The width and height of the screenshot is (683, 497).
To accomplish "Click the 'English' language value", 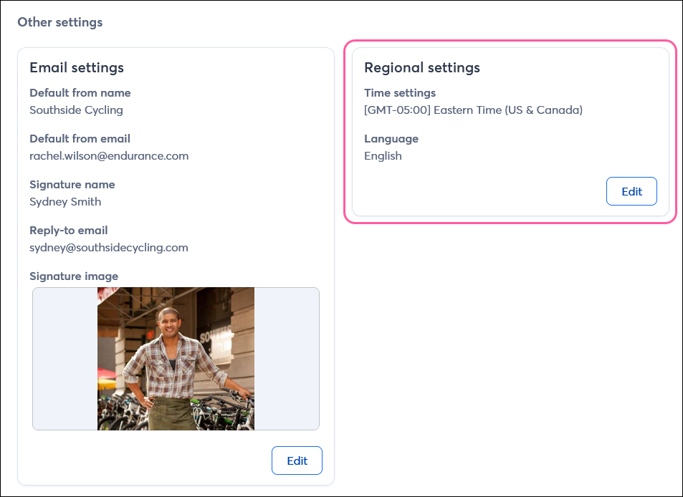I will point(383,156).
